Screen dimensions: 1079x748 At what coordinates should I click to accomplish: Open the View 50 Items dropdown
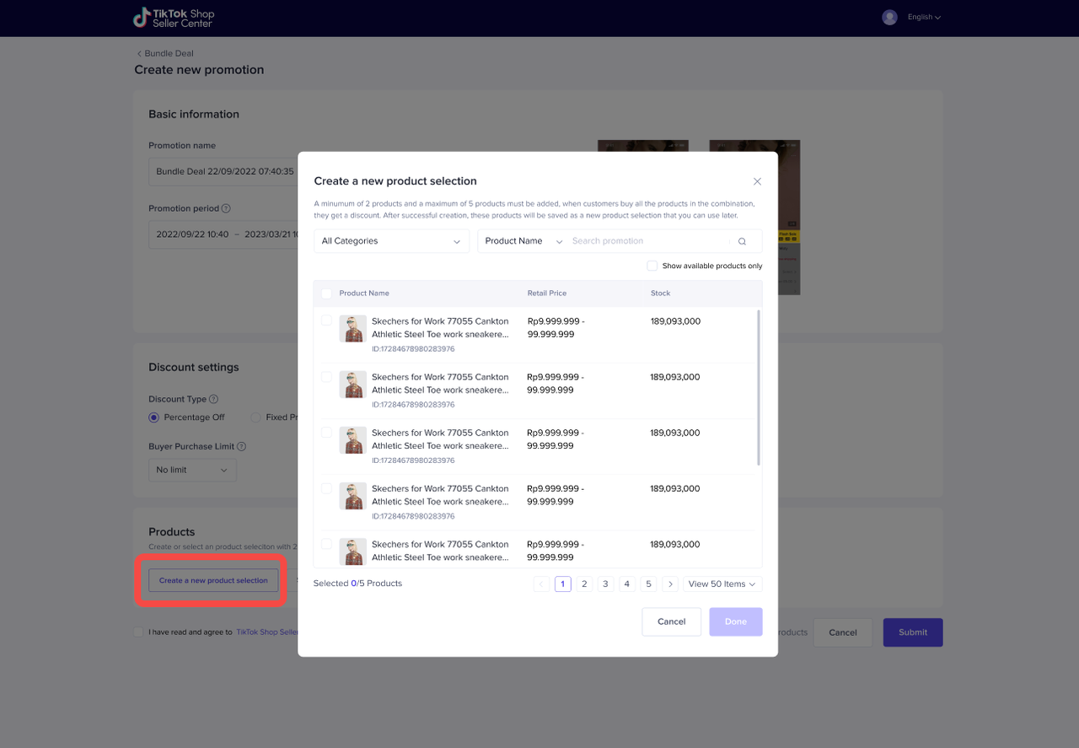tap(722, 584)
